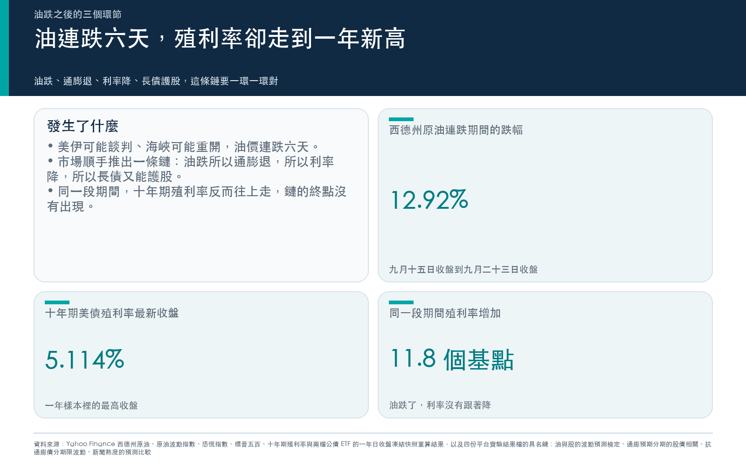Click the card label 西德州原油連跌期間的跌幅

coord(456,130)
